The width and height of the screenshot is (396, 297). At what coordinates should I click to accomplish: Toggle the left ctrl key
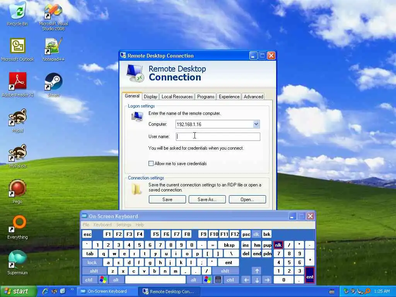coord(89,280)
